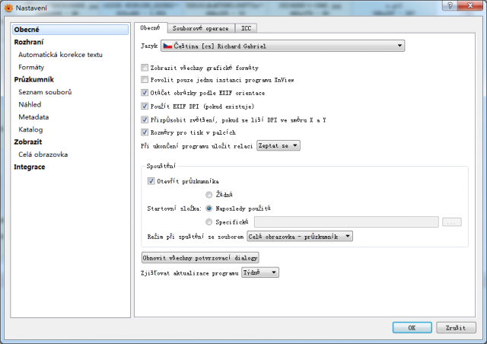Screen dimensions: 487x344
Task: Select Seznam souborů in the sidebar
Action: pos(45,92)
